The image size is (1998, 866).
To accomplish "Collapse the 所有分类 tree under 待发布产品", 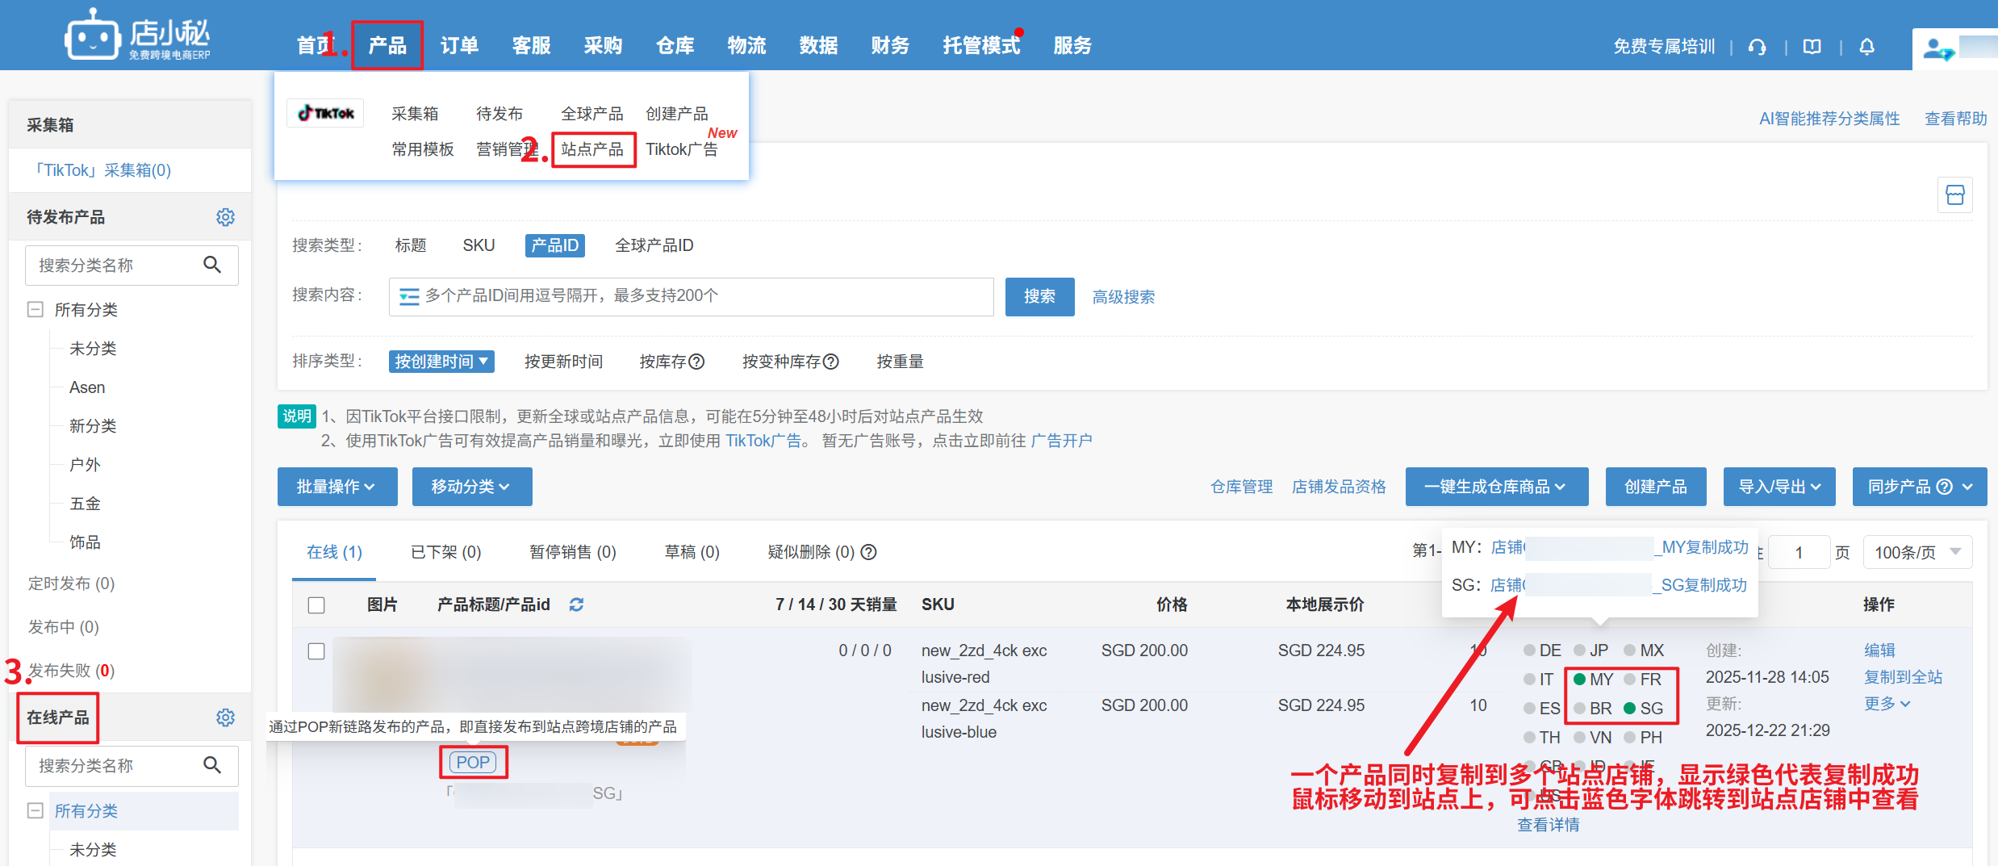I will 36,310.
